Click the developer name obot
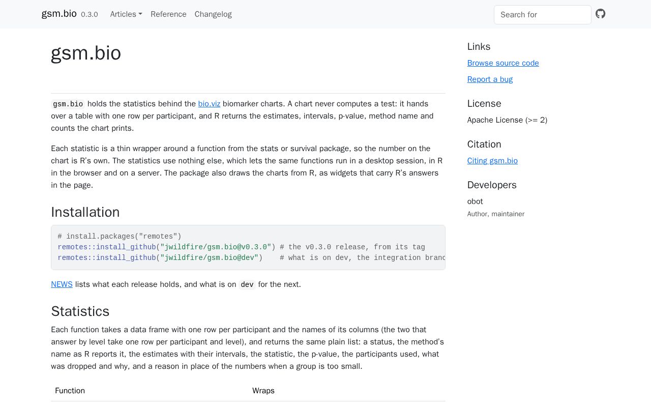The height and width of the screenshot is (407, 651). [475, 201]
